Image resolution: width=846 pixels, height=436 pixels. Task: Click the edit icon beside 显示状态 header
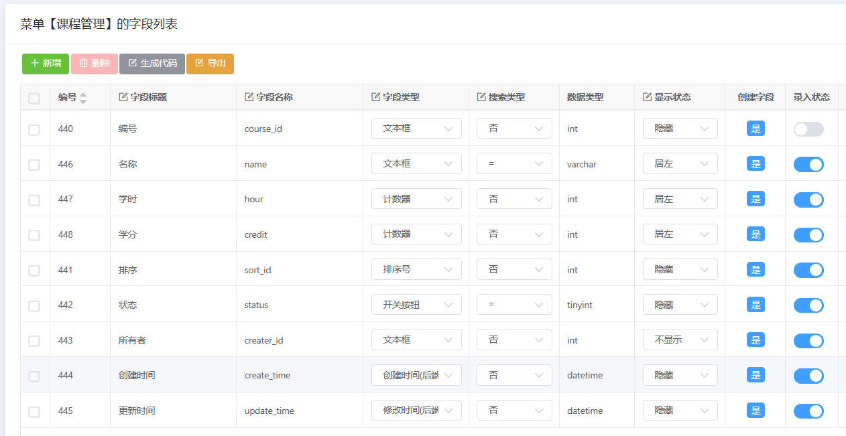[x=647, y=97]
